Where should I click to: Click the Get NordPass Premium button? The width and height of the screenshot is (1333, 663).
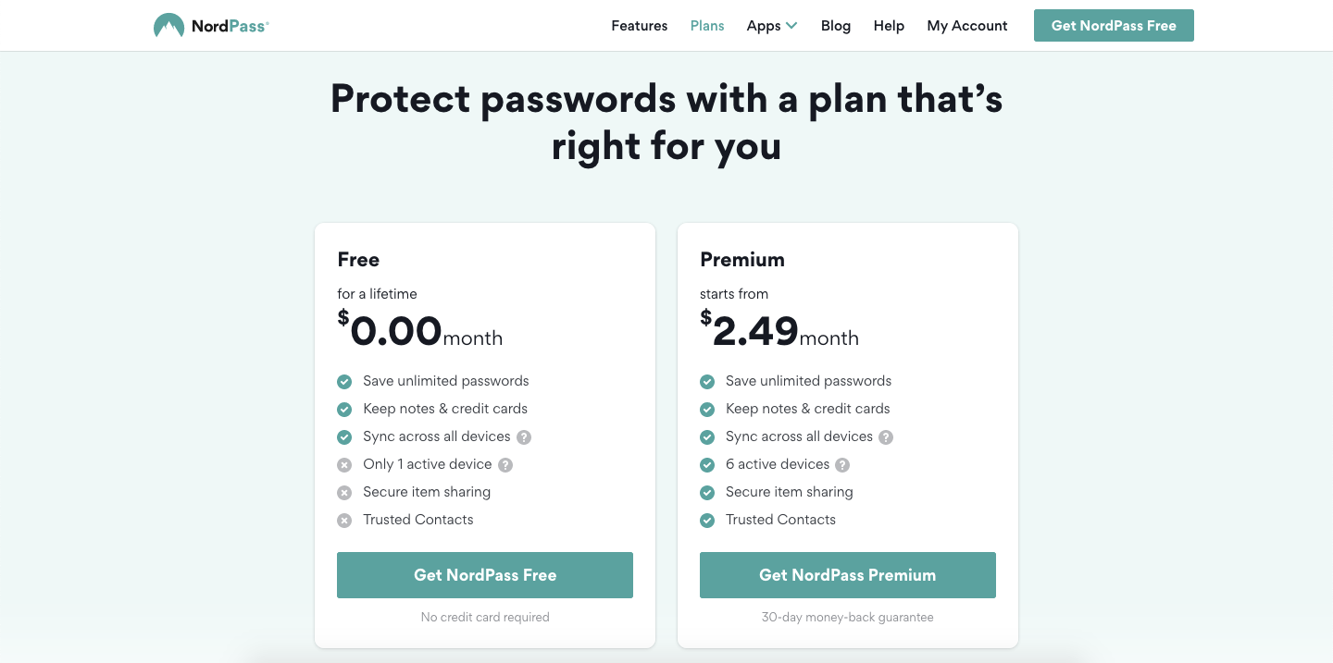[x=848, y=575]
